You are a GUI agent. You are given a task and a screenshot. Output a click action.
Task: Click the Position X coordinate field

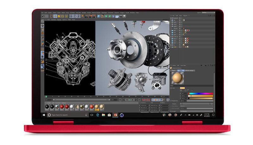[145, 106]
